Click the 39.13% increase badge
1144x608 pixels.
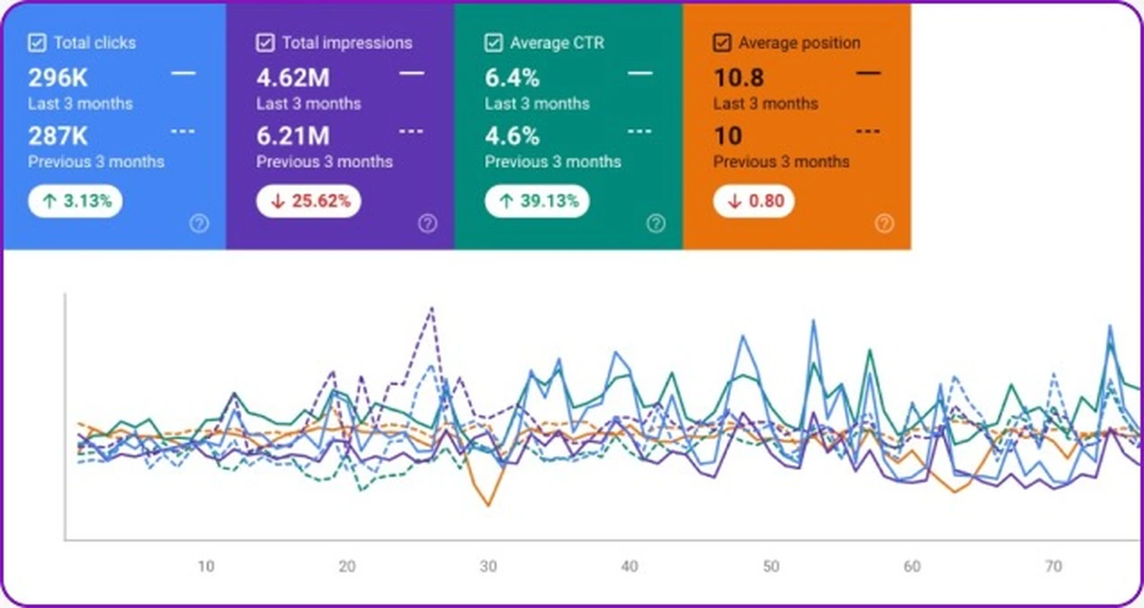[537, 201]
